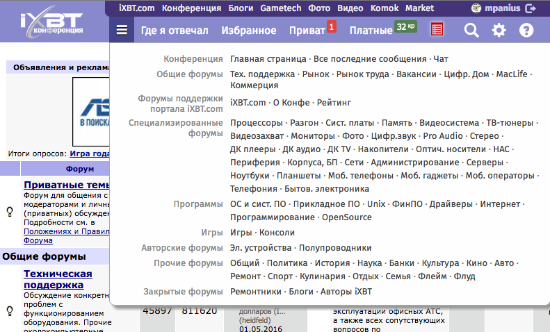550x332 pixels.
Task: Click the mpanius user avatar icon
Action: pos(476,8)
